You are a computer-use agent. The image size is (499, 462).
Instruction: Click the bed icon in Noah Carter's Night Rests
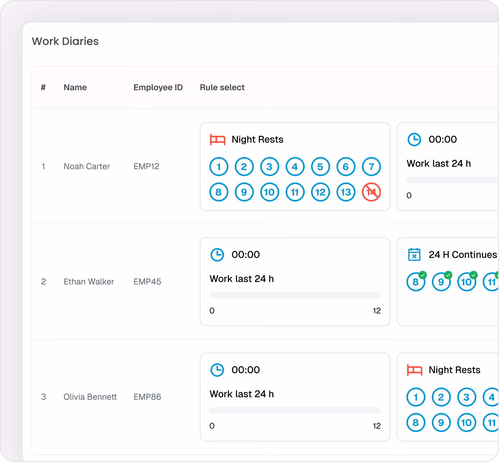pyautogui.click(x=218, y=140)
